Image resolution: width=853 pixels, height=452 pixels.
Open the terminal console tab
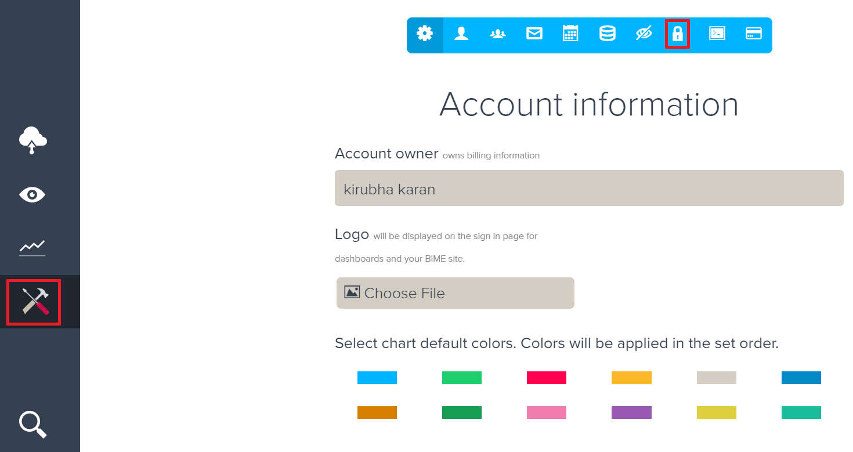click(x=717, y=34)
